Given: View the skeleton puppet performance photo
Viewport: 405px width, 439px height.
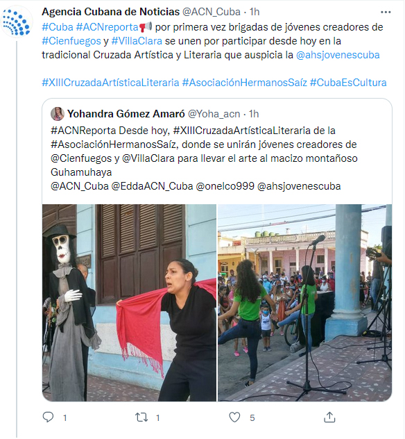Looking at the screenshot, I should pyautogui.click(x=129, y=303).
